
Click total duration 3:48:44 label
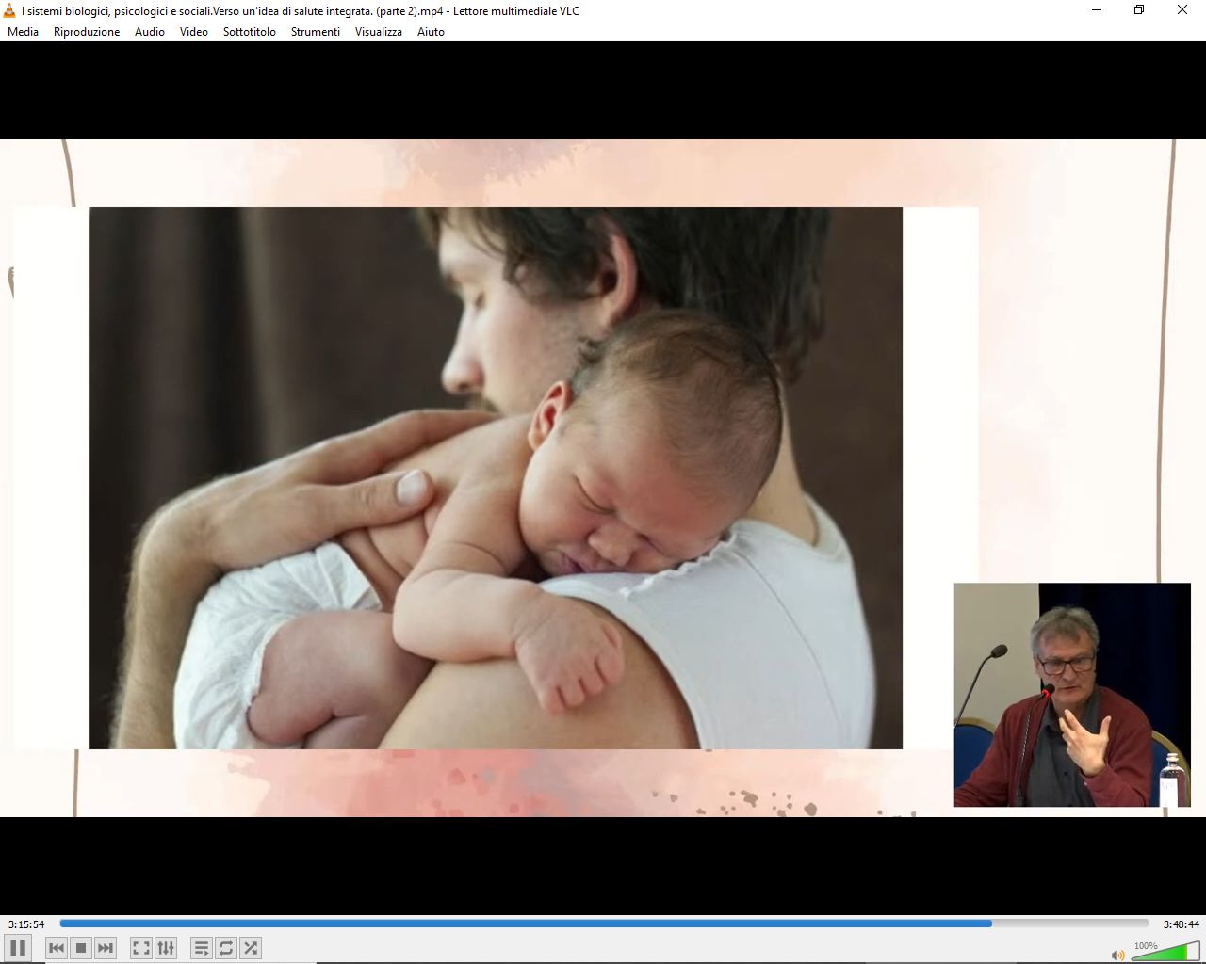1181,924
